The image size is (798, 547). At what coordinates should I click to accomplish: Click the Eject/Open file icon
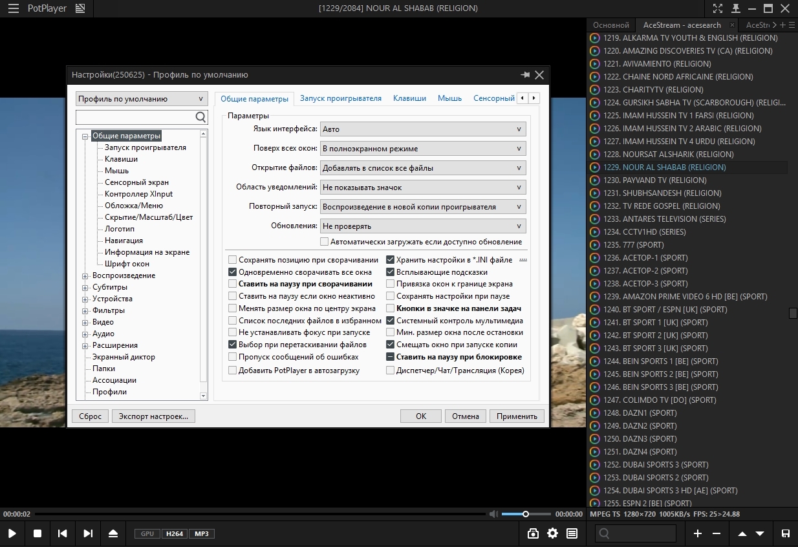pos(113,533)
